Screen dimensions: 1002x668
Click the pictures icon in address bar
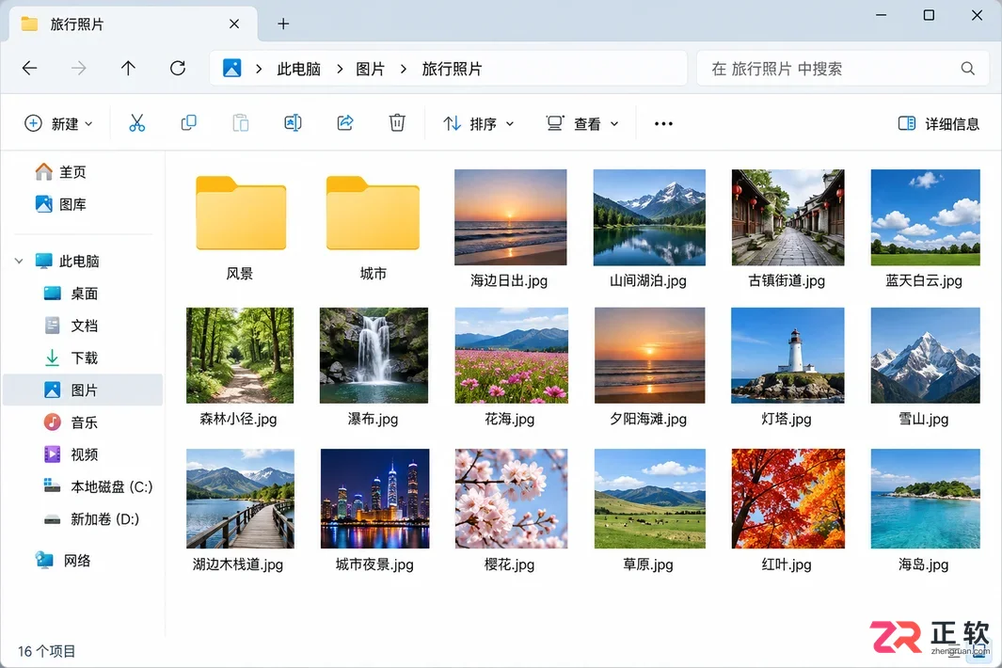pyautogui.click(x=232, y=69)
